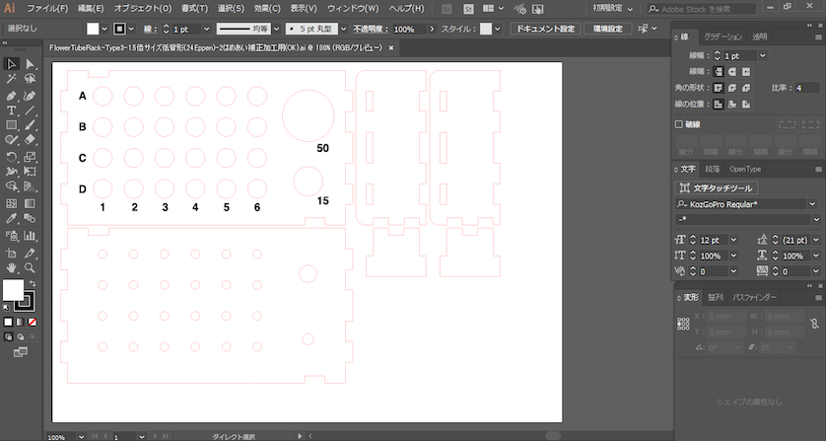The image size is (826, 441).
Task: Select the Magic Wand tool
Action: pos(11,80)
